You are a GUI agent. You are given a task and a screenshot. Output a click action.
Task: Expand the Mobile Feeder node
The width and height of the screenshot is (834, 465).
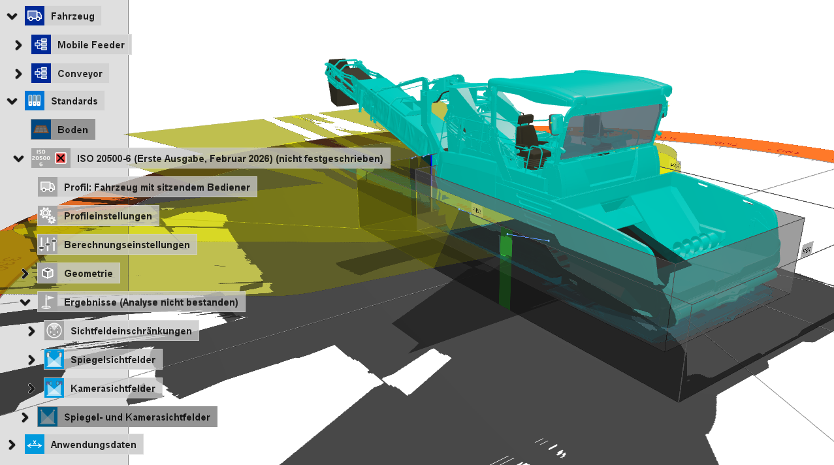point(18,45)
